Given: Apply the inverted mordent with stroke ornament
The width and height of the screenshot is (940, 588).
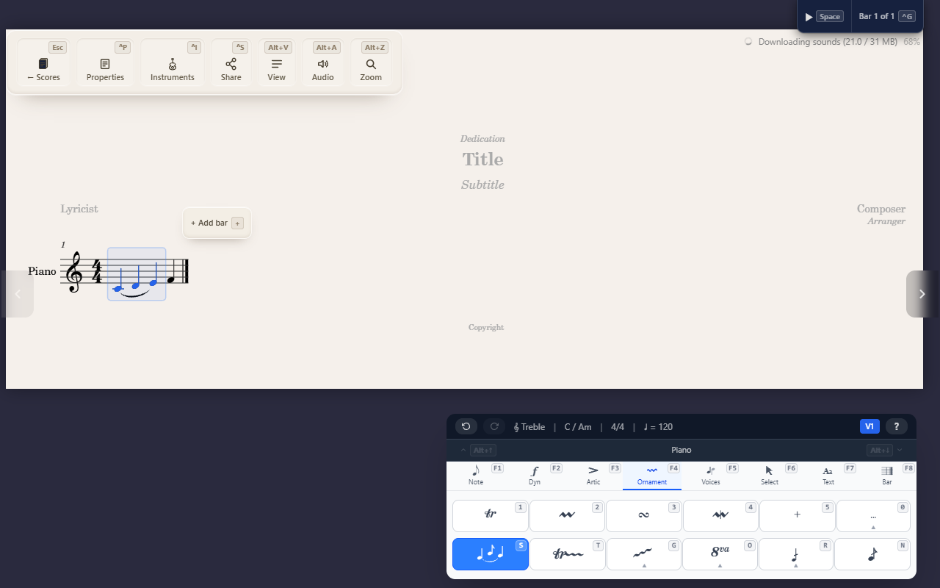Looking at the screenshot, I should tap(720, 516).
